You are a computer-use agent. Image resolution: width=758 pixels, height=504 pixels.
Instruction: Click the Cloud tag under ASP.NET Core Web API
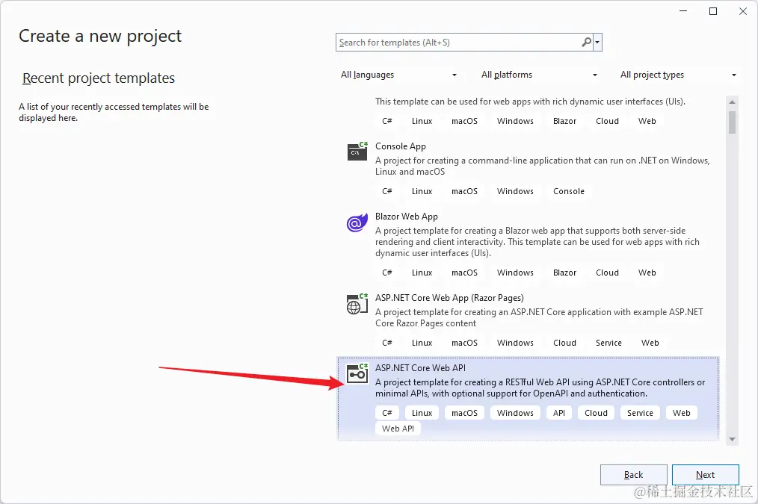596,413
